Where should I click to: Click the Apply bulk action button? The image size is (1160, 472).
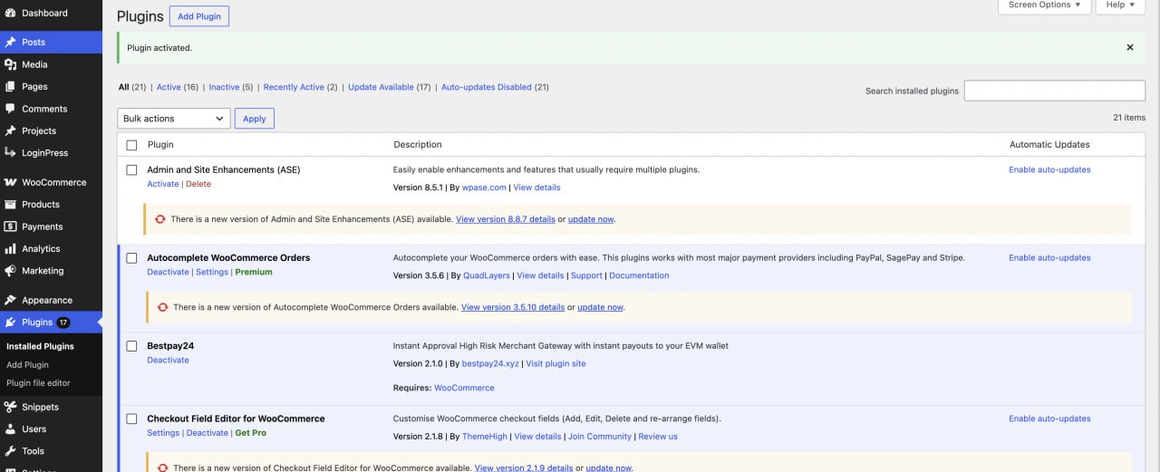pos(255,119)
